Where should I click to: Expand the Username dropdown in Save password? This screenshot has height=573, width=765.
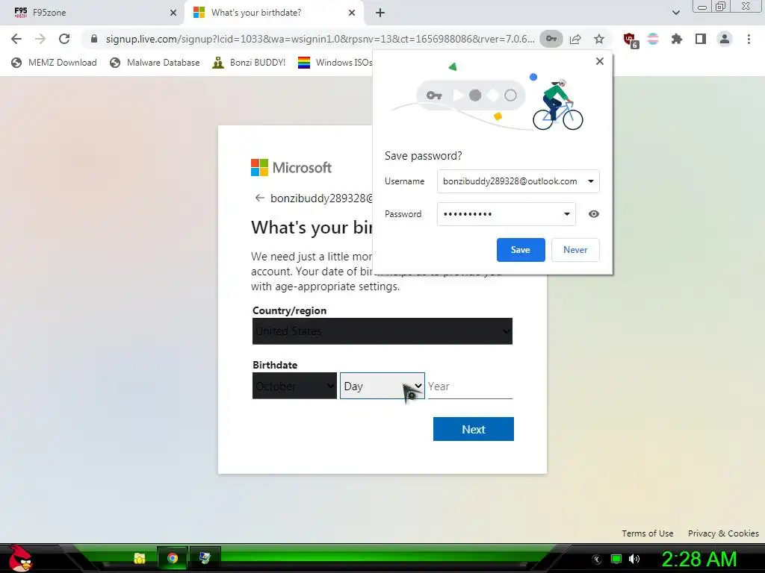pyautogui.click(x=591, y=181)
